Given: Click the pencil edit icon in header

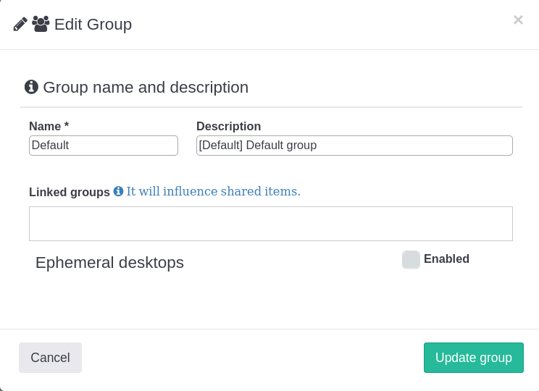Looking at the screenshot, I should (x=20, y=24).
